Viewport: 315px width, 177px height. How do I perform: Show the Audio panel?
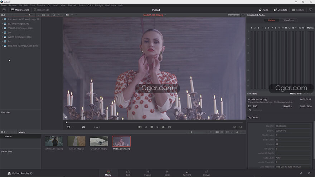point(263,10)
